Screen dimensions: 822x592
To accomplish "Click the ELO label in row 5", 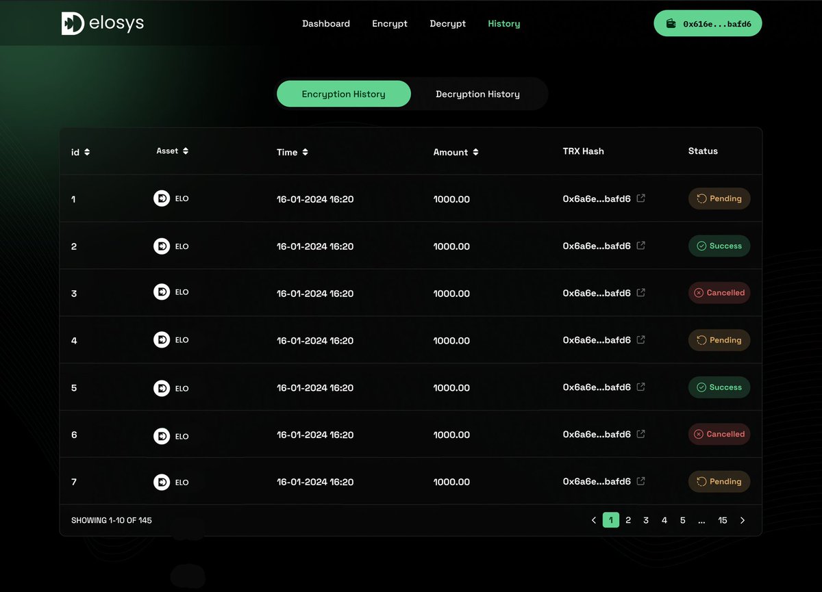I will [x=182, y=389].
